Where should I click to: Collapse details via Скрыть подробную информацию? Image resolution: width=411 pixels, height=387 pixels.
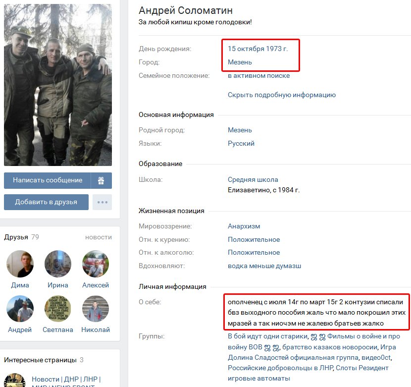[x=282, y=95]
